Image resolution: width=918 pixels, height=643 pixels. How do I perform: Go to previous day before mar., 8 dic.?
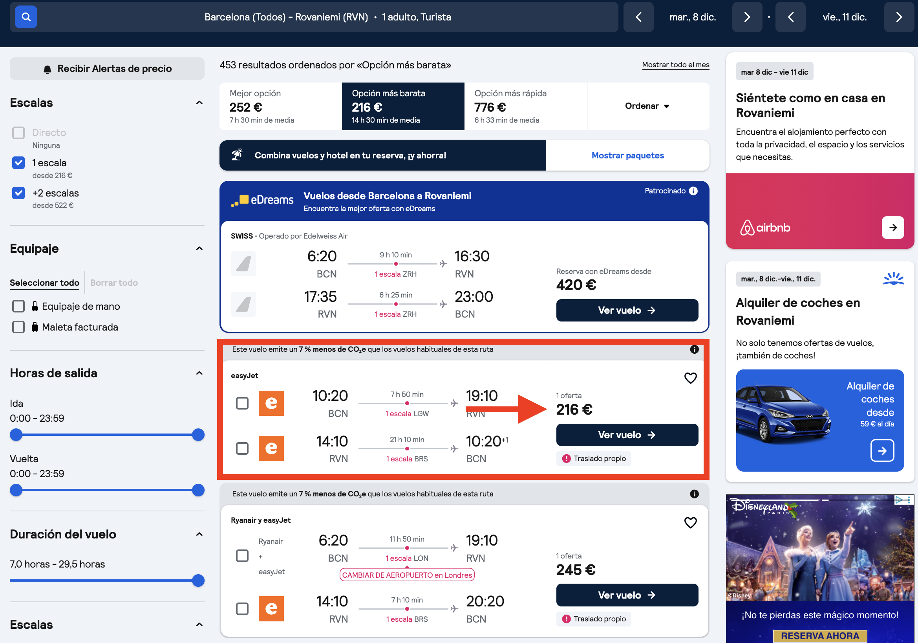pos(638,17)
